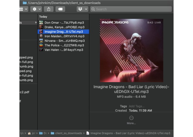Click the Edit Tags toolbar button
Image resolution: width=193 pixels, height=137 pixels.
point(60,9)
